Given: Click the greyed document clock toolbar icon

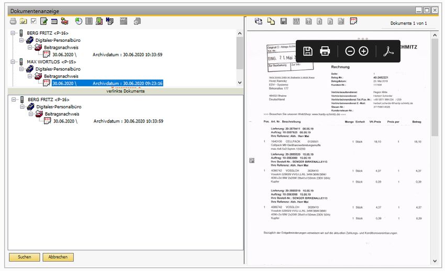Looking at the screenshot, I should [x=137, y=21].
